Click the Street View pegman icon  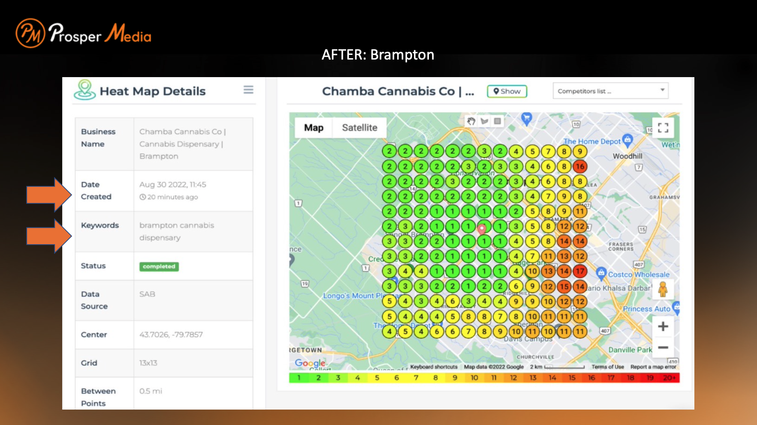click(663, 290)
